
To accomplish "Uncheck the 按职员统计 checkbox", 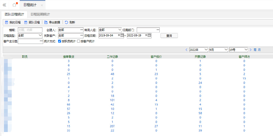I will [60, 41].
